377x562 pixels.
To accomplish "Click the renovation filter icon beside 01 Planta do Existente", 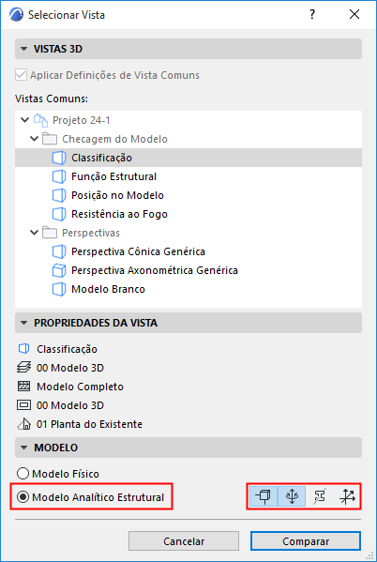I will (24, 424).
